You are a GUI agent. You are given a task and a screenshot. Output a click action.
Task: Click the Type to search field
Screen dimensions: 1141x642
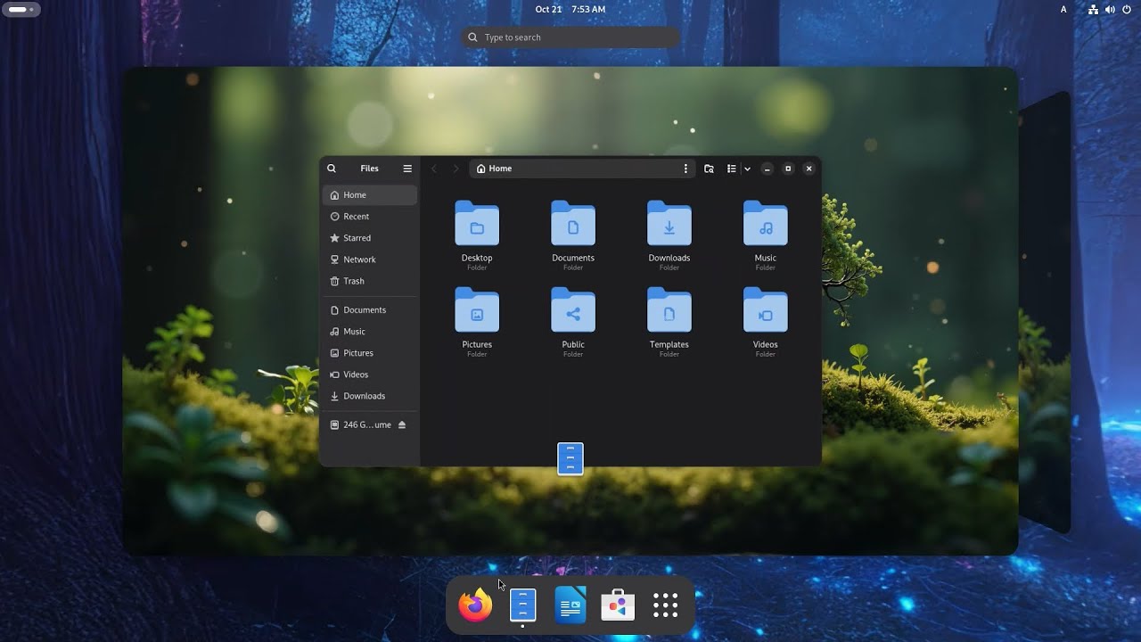(570, 37)
